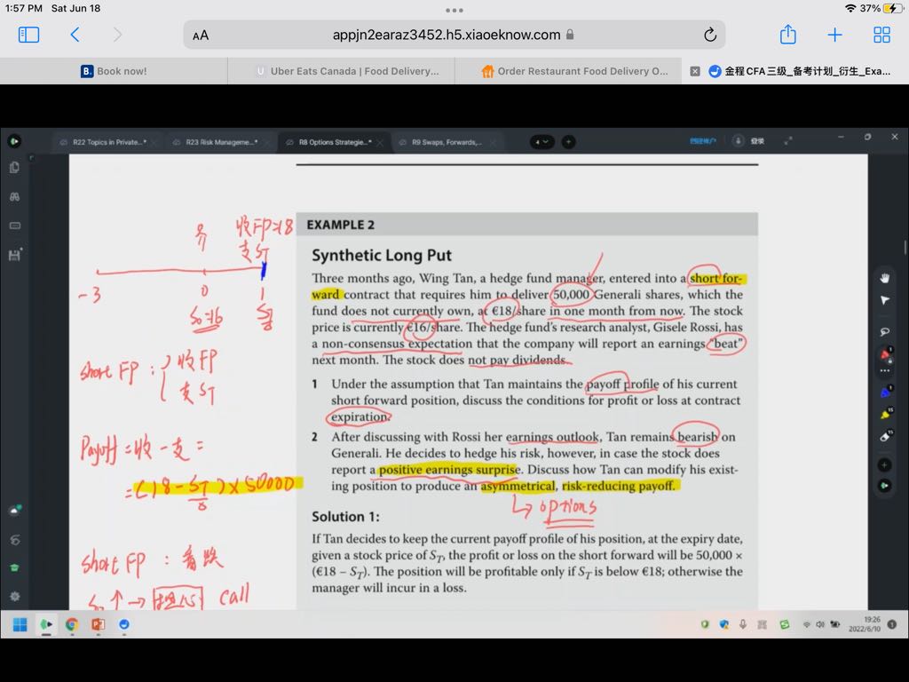Close the 金程CFA三级 Safari tab
The height and width of the screenshot is (682, 909).
coord(694,71)
